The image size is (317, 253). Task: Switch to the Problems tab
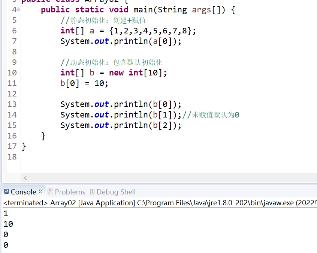pos(69,192)
